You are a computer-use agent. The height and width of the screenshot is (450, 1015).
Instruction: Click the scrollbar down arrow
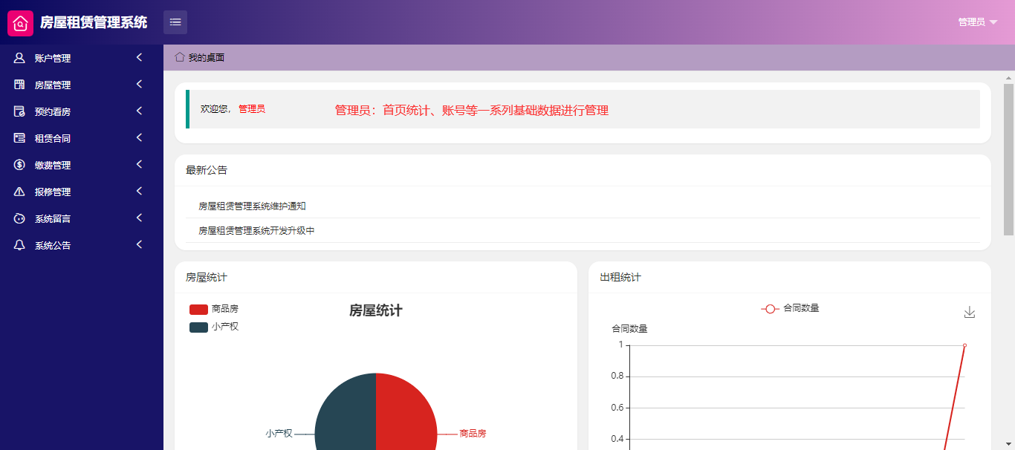click(1008, 444)
